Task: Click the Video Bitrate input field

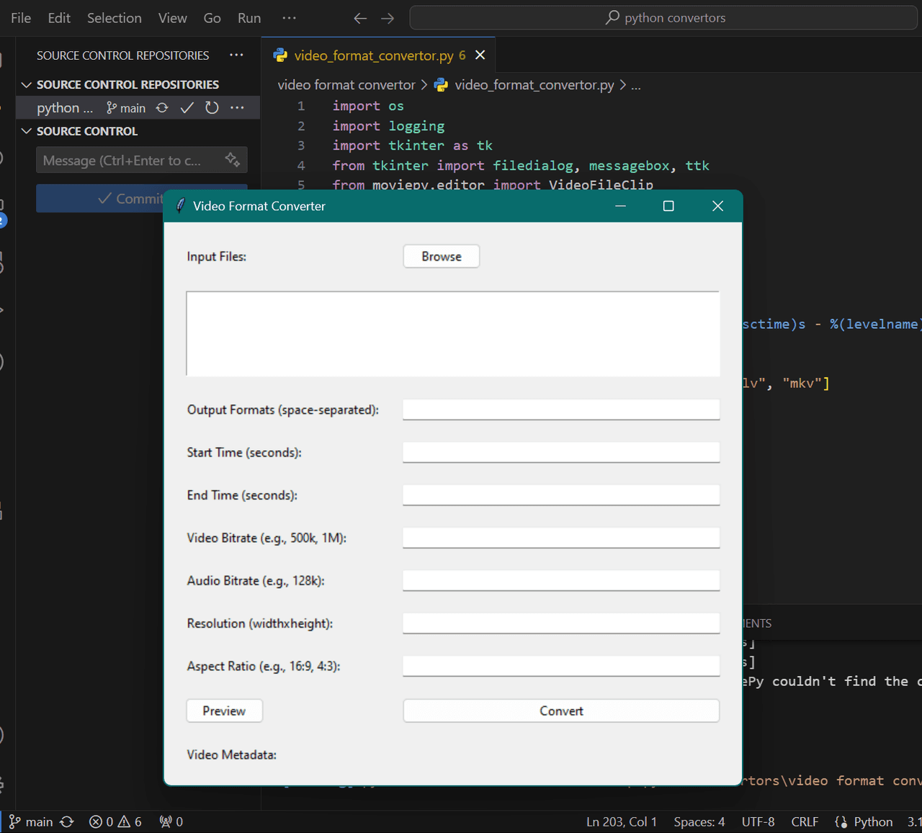Action: tap(560, 538)
